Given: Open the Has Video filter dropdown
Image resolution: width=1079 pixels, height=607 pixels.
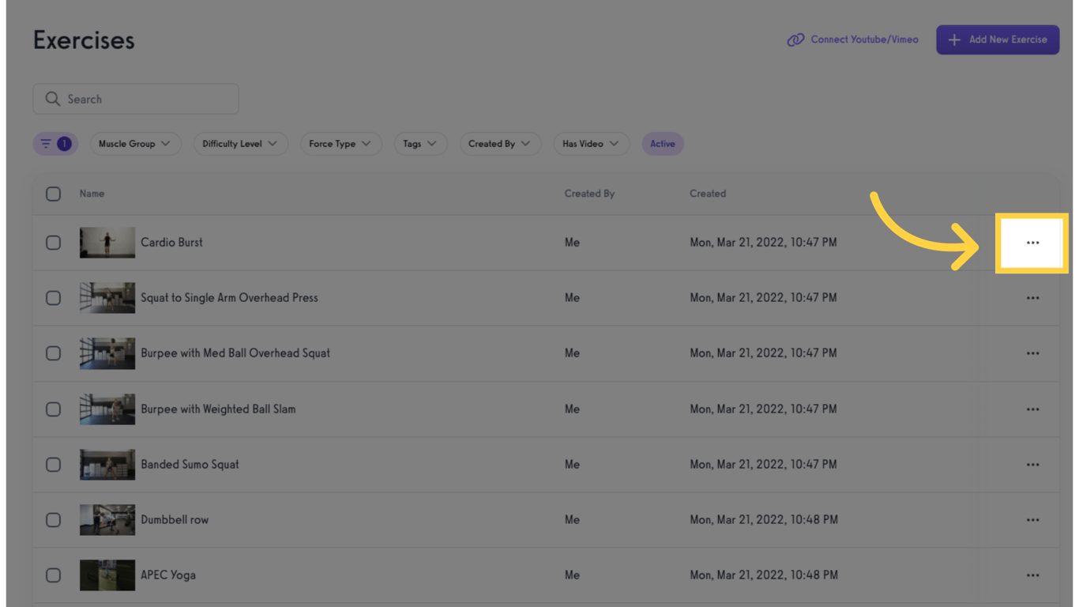Looking at the screenshot, I should coord(590,144).
